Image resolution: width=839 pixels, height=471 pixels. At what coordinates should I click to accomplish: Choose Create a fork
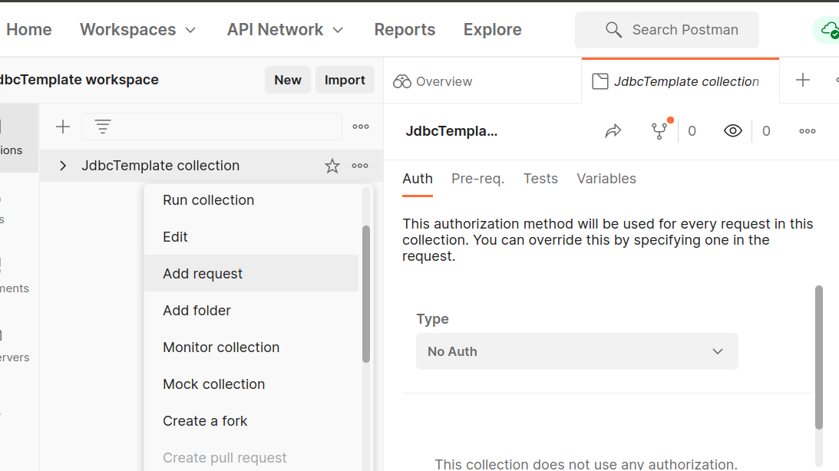click(x=252, y=421)
